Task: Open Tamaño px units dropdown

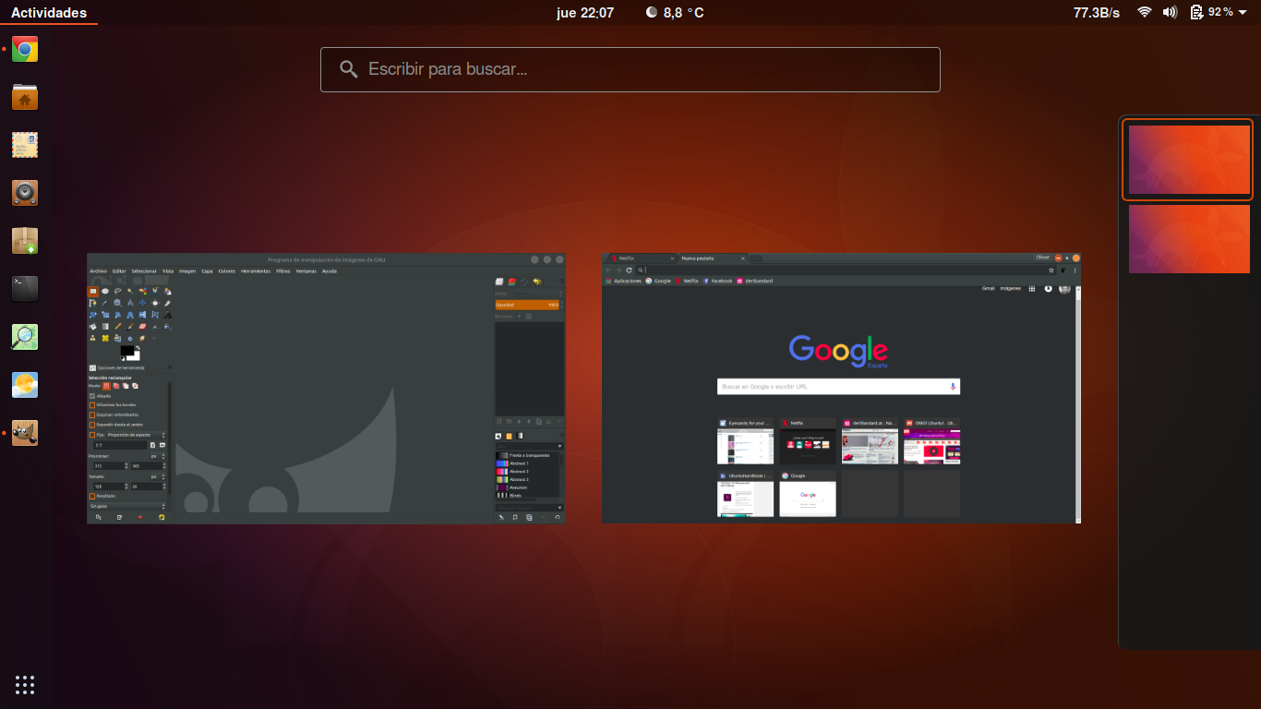Action: click(x=158, y=476)
